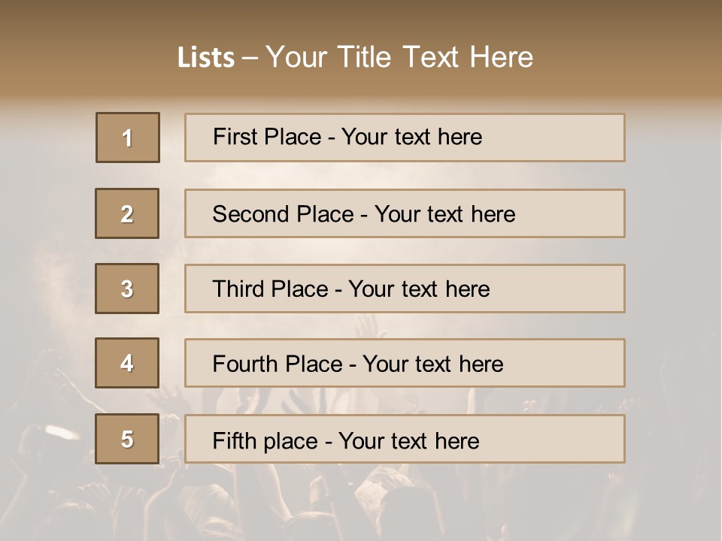The height and width of the screenshot is (541, 722).
Task: Click "Your text here" in the First Place row
Action: click(x=411, y=137)
